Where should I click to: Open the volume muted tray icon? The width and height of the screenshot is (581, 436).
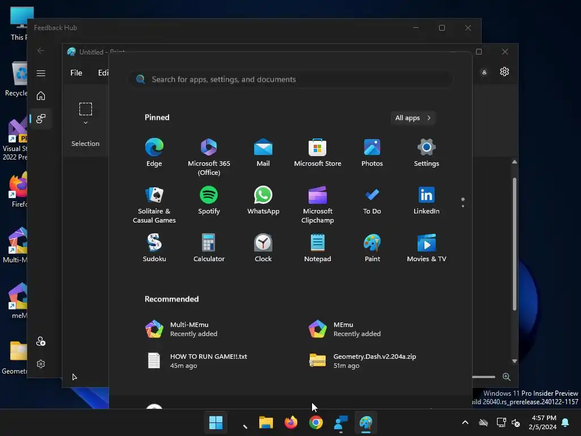coord(515,422)
